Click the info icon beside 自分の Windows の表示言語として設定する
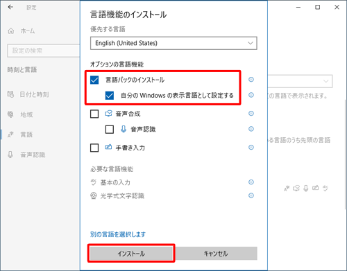 tap(251, 95)
